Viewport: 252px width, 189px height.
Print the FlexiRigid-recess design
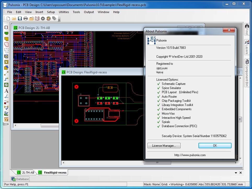[x=26, y=19]
